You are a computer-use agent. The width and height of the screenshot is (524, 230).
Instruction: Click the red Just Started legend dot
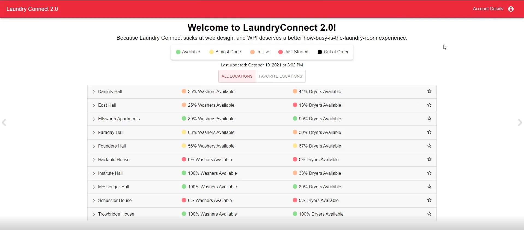click(x=281, y=52)
